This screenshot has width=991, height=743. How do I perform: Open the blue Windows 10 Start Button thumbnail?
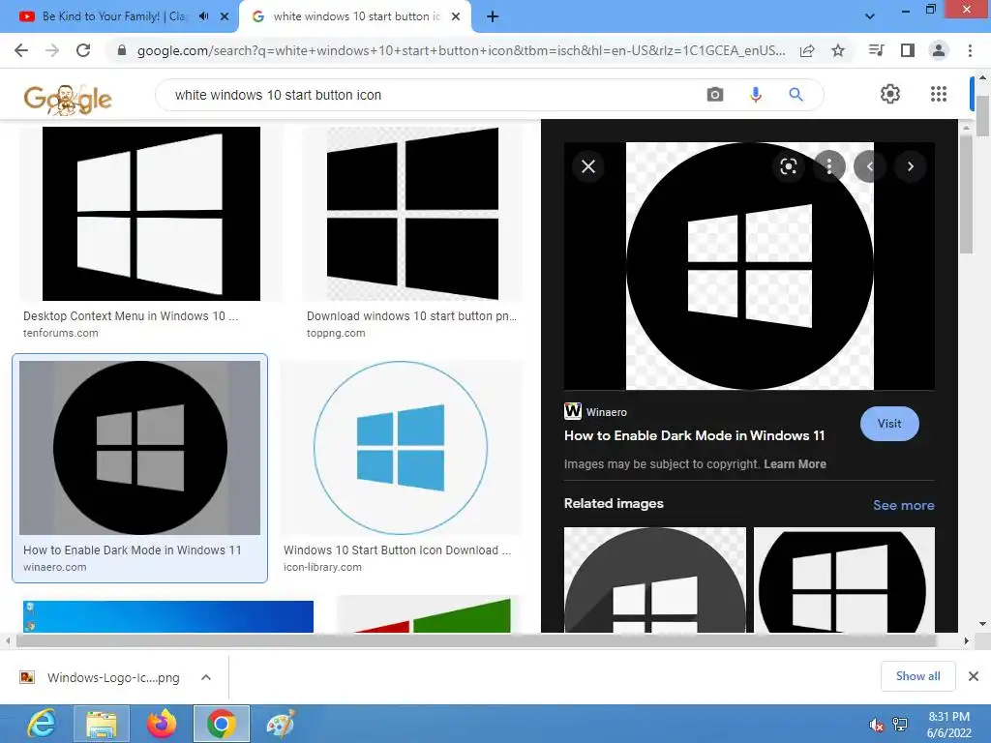click(401, 448)
